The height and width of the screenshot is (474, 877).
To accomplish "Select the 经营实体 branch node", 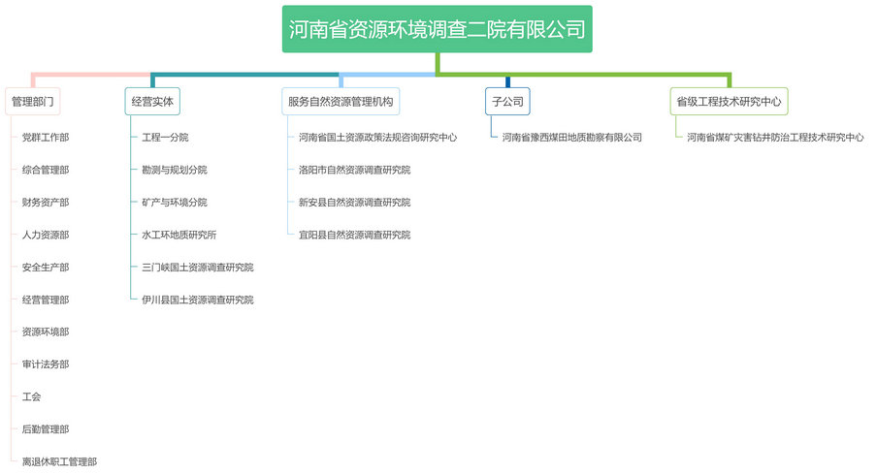I will click(x=152, y=101).
